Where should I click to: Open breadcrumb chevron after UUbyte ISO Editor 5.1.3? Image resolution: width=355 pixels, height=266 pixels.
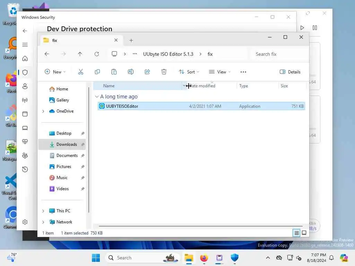coord(200,54)
